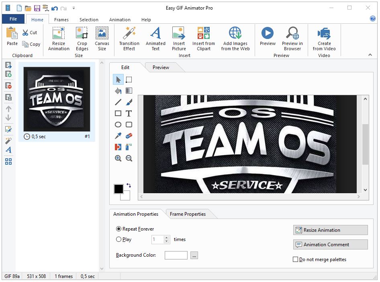
Task: Open the Animation ribbon tab
Action: pyautogui.click(x=120, y=20)
